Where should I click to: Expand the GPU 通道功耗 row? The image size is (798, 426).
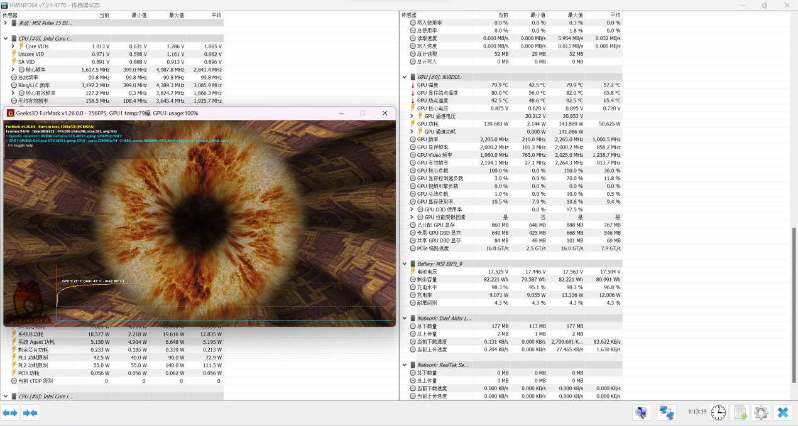tap(412, 132)
